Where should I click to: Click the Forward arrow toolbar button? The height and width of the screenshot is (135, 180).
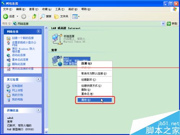[24, 17]
